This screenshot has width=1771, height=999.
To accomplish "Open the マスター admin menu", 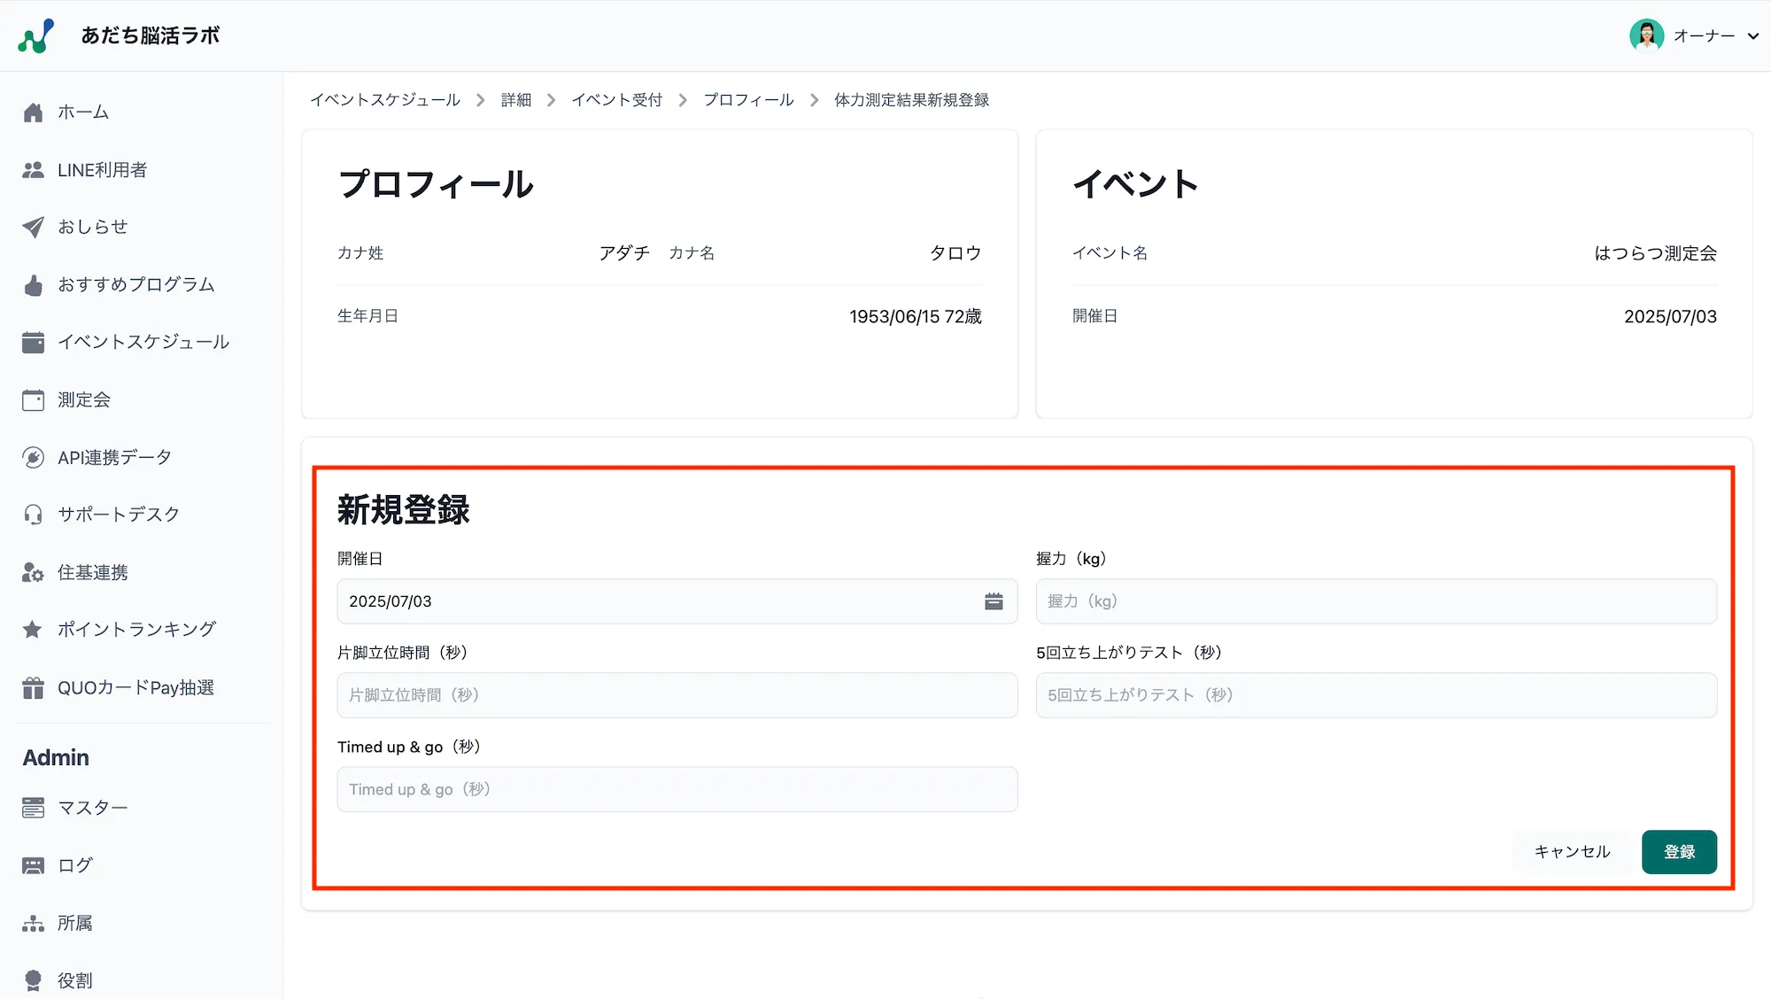I will [x=92, y=808].
